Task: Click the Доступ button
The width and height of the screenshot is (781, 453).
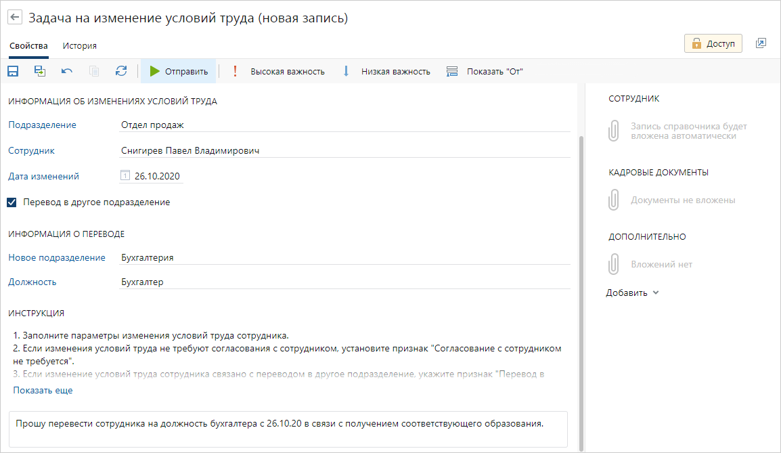Action: pyautogui.click(x=713, y=43)
